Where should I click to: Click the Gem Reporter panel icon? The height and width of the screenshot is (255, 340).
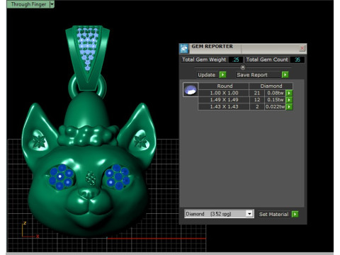[184, 48]
